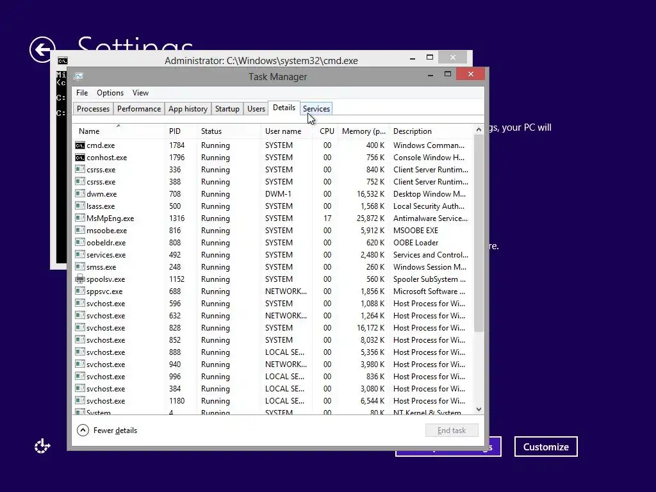Minimize the Task Manager window
The width and height of the screenshot is (656, 492).
tap(430, 74)
